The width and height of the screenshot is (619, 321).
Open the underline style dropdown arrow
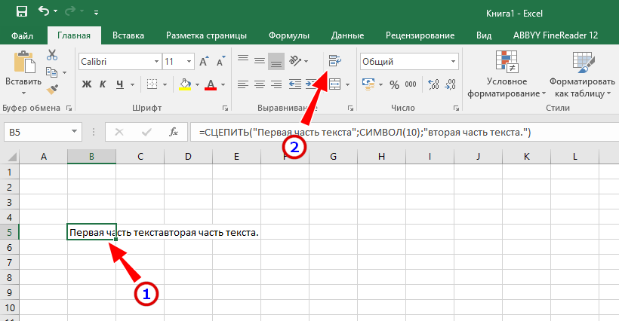(x=132, y=84)
